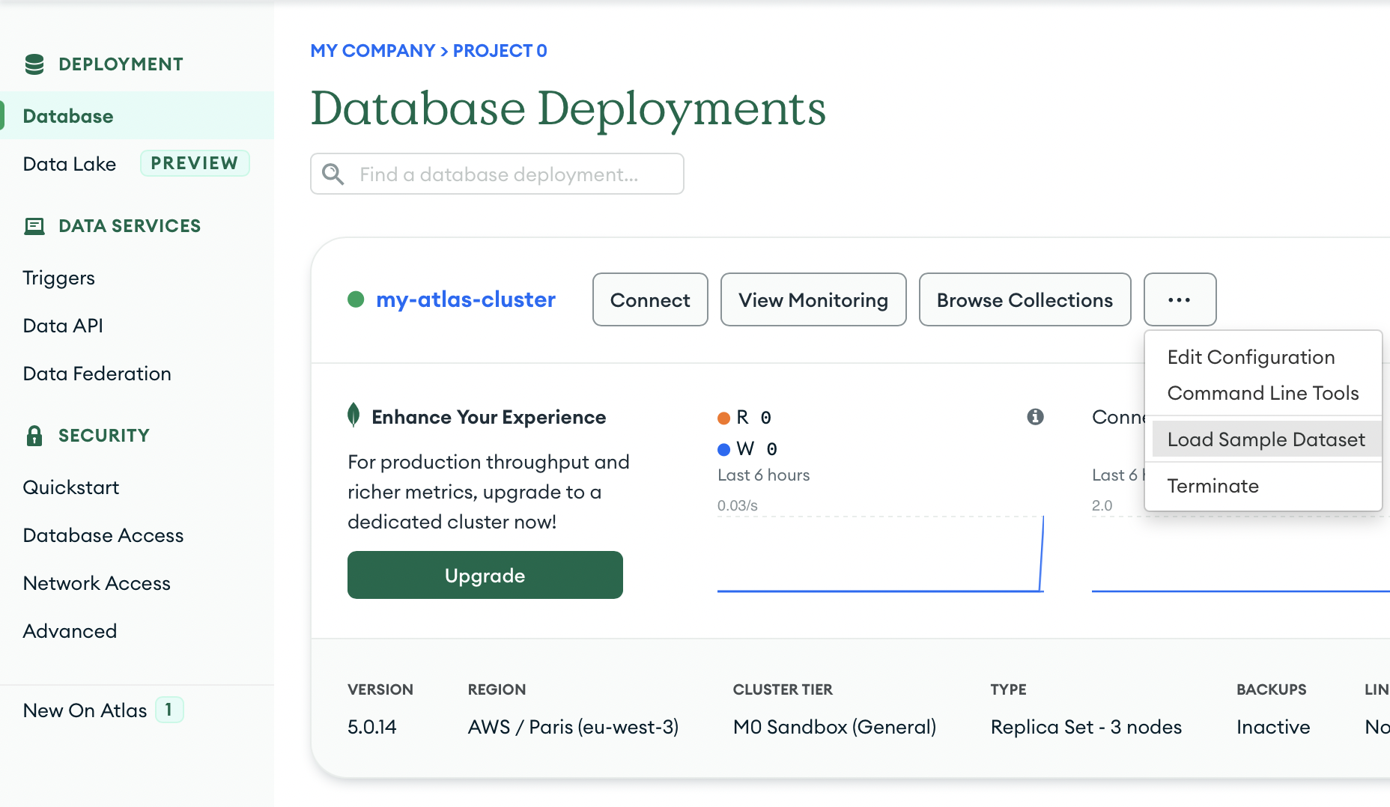Open PROJECT 0 from the breadcrumb
The height and width of the screenshot is (807, 1390).
tap(500, 50)
